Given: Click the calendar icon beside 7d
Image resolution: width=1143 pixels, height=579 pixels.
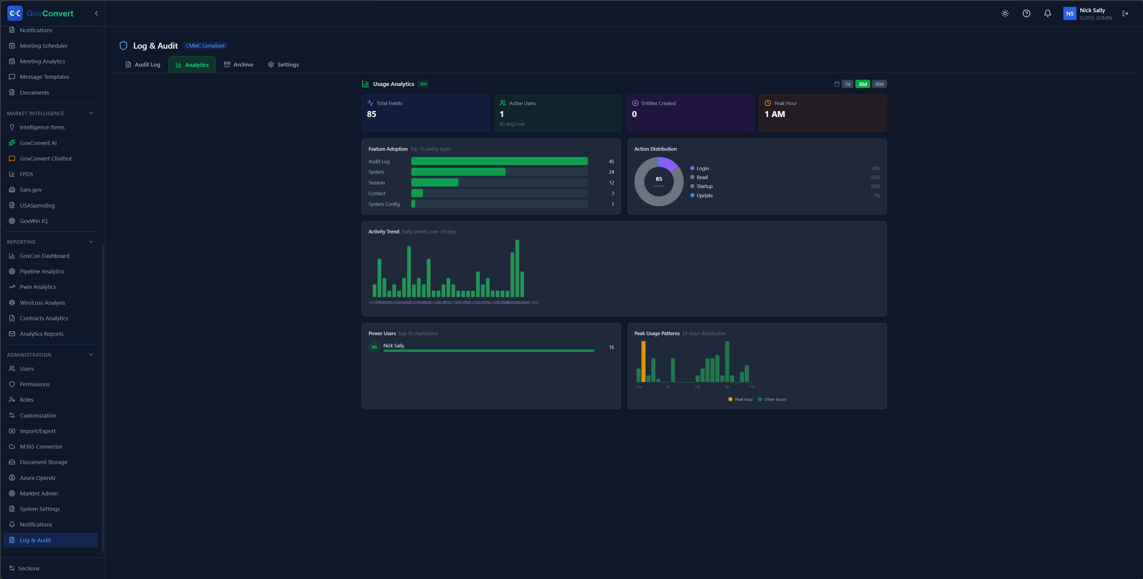Looking at the screenshot, I should (837, 84).
